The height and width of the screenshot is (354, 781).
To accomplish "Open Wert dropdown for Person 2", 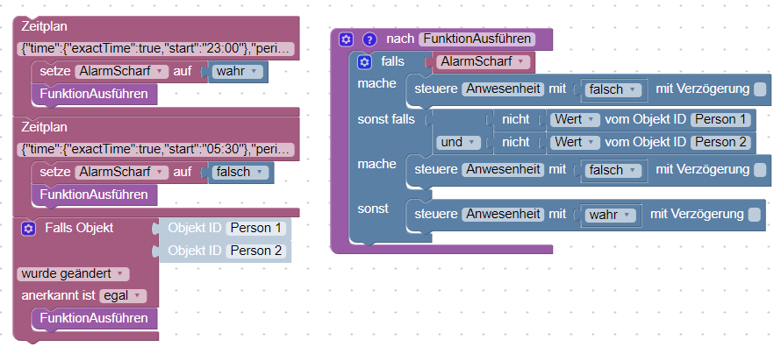I will click(x=576, y=142).
